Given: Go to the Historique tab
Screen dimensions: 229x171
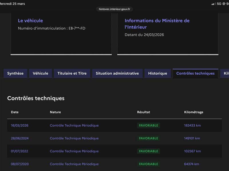Looking at the screenshot, I should pyautogui.click(x=158, y=74).
